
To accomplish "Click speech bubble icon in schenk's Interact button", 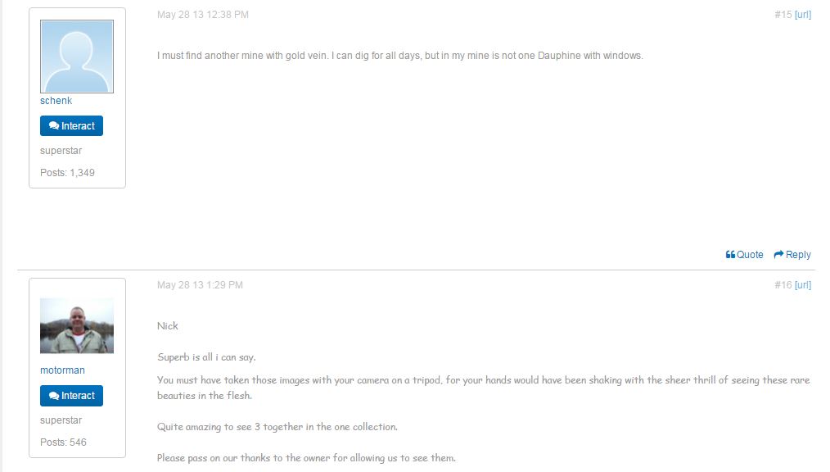I will (54, 126).
